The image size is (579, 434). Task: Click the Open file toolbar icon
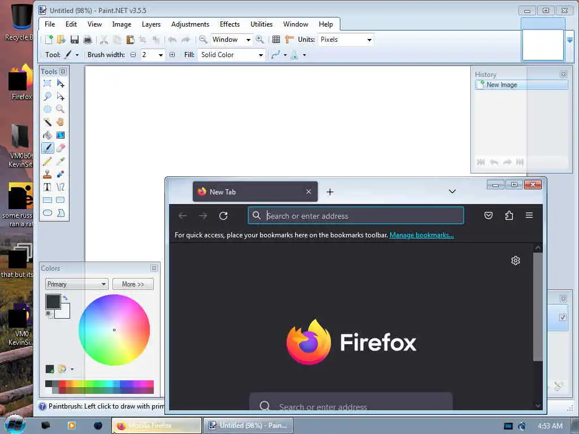[61, 40]
